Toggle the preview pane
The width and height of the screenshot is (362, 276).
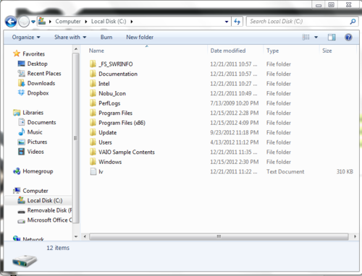tap(332, 37)
